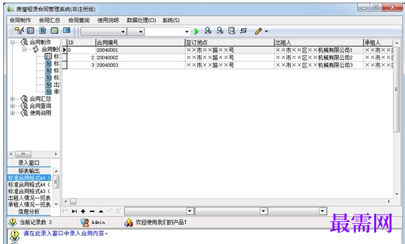Add a record with the plus navigator button
This screenshot has width=405, height=244.
click(83, 211)
